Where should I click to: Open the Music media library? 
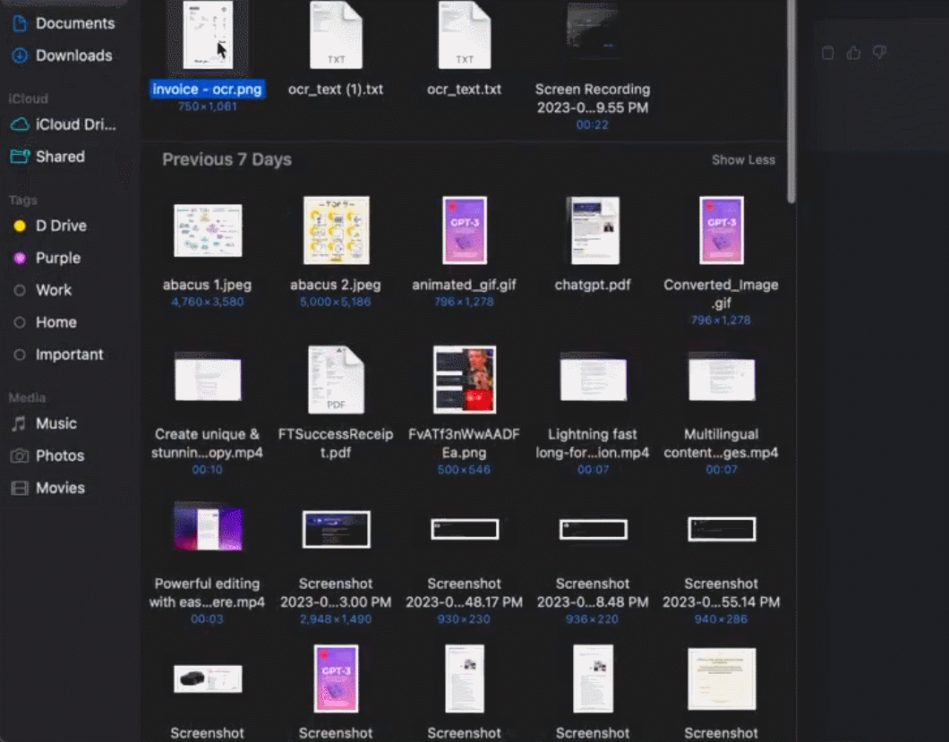coord(56,423)
